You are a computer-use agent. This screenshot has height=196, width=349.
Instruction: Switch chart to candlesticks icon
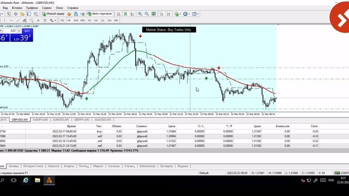coord(125,14)
